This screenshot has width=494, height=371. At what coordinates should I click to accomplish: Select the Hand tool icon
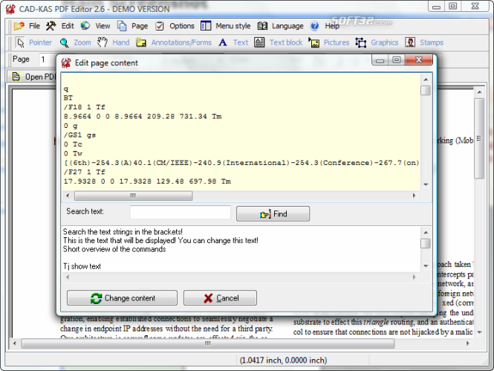(x=102, y=42)
